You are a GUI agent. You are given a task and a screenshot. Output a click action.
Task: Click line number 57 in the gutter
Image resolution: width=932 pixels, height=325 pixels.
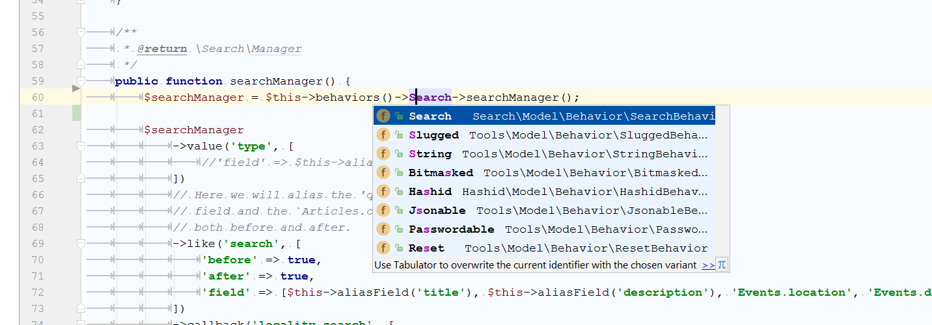coord(38,49)
